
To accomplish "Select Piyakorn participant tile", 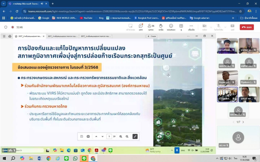I will pos(249,78).
